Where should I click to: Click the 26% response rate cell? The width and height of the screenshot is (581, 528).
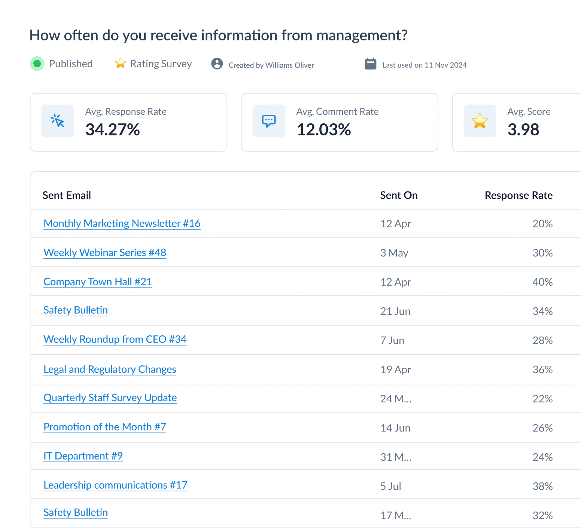[542, 428]
